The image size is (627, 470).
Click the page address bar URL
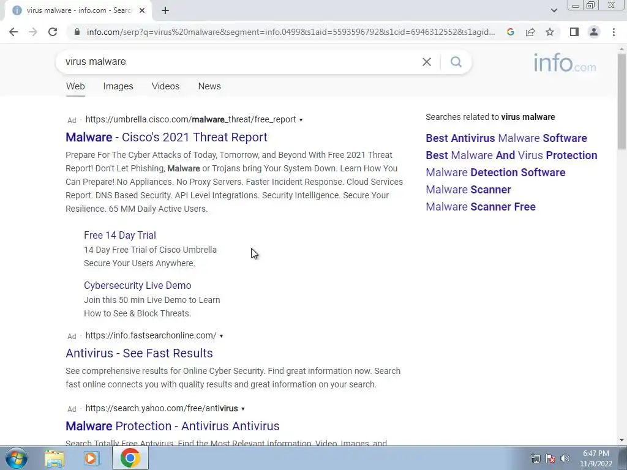tap(291, 32)
